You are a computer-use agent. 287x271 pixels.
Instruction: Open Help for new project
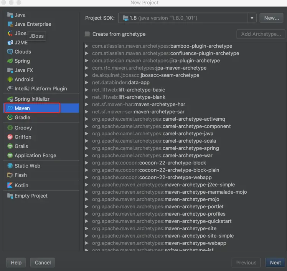pos(16,263)
